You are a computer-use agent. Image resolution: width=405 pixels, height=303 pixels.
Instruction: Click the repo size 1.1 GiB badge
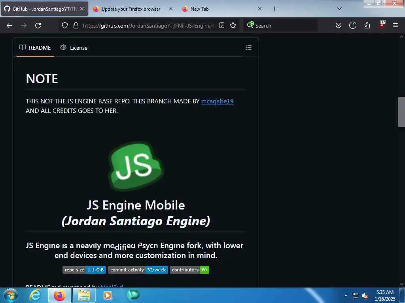click(84, 270)
